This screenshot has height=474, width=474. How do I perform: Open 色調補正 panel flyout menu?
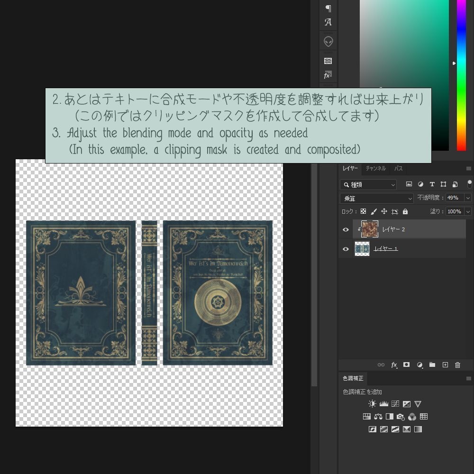(x=469, y=378)
